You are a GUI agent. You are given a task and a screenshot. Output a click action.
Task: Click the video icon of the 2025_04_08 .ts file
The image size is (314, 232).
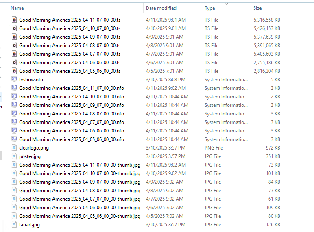pyautogui.click(x=14, y=46)
